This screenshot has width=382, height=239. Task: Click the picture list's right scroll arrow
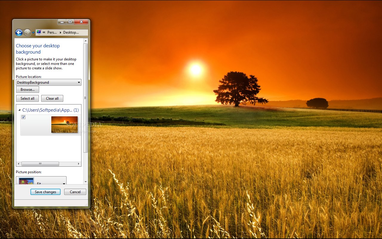79,164
